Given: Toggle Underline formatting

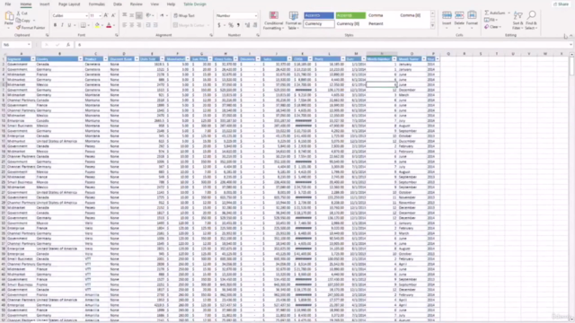Looking at the screenshot, I should coord(69,25).
